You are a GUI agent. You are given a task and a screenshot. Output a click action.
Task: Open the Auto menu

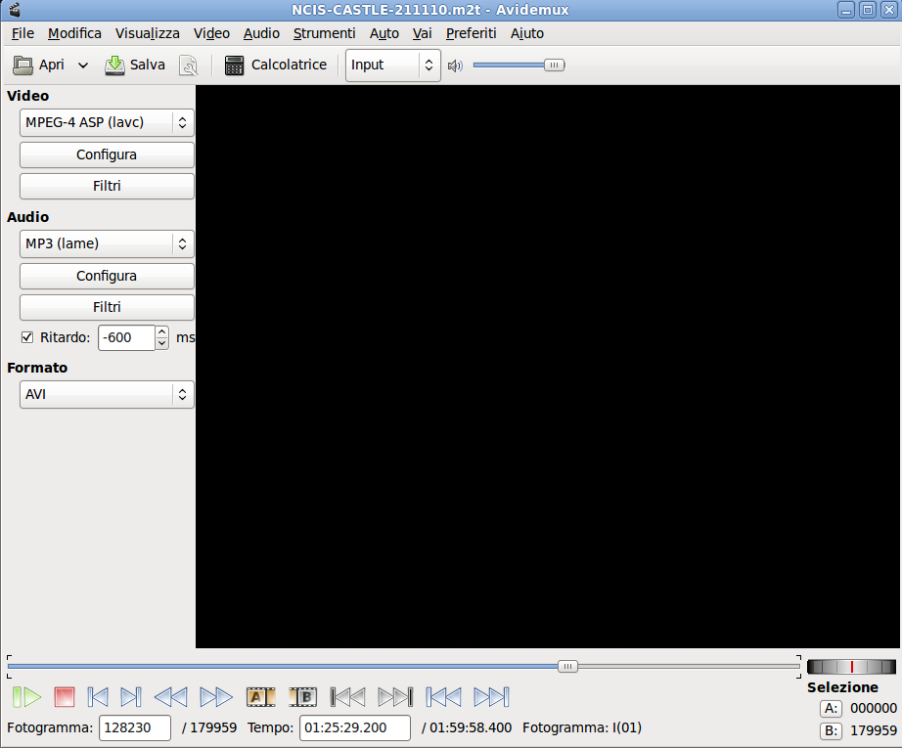pyautogui.click(x=384, y=33)
